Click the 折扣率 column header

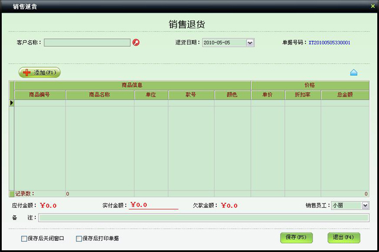(303, 95)
